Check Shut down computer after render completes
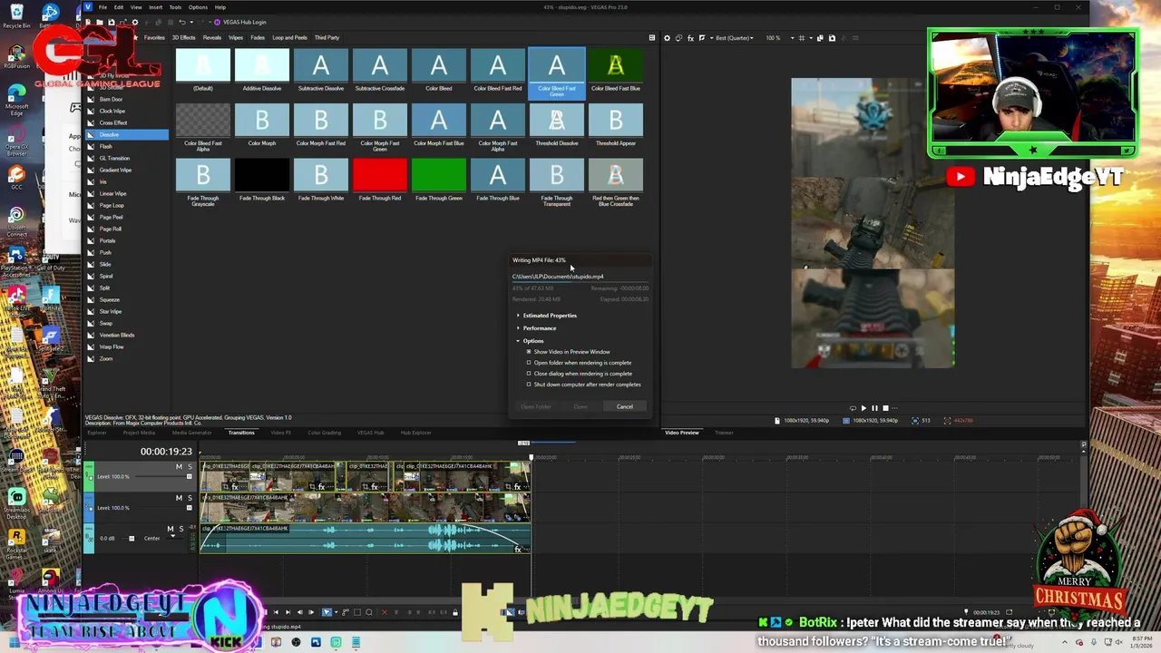This screenshot has height=653, width=1161. click(529, 385)
